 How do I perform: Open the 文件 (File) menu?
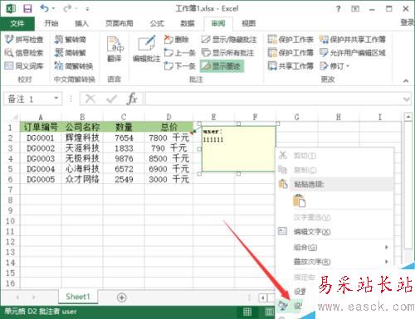[x=17, y=23]
